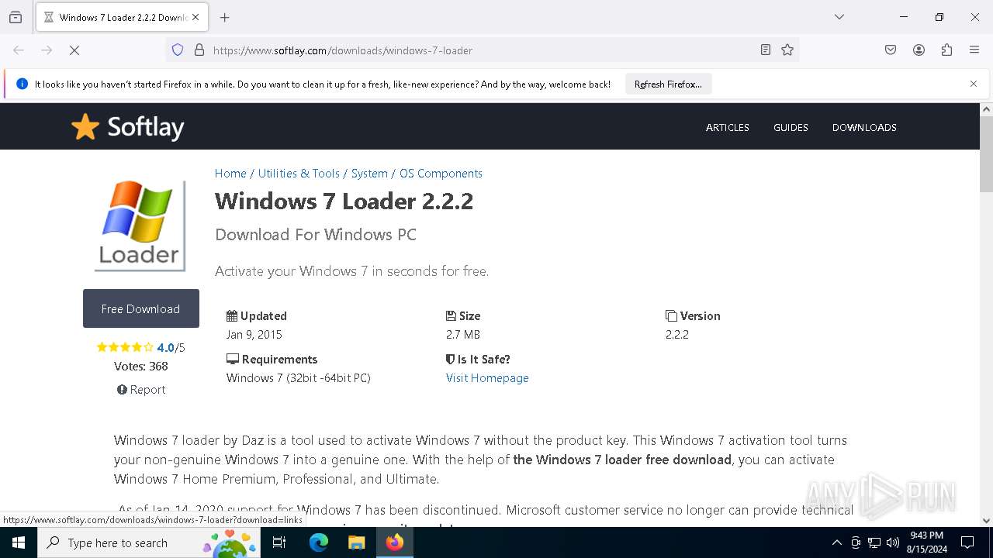Dismiss the Firefox refresh notification bar
993x558 pixels.
click(974, 84)
